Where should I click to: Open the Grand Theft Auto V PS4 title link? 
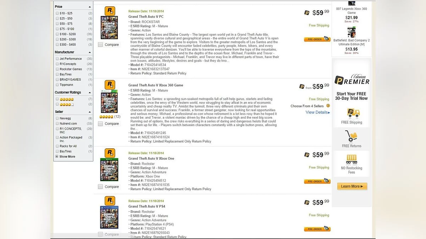147,206
